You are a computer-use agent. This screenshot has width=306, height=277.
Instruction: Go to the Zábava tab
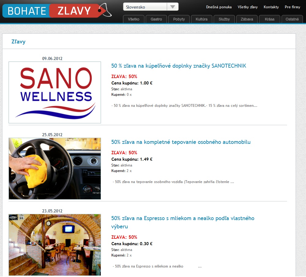(247, 19)
